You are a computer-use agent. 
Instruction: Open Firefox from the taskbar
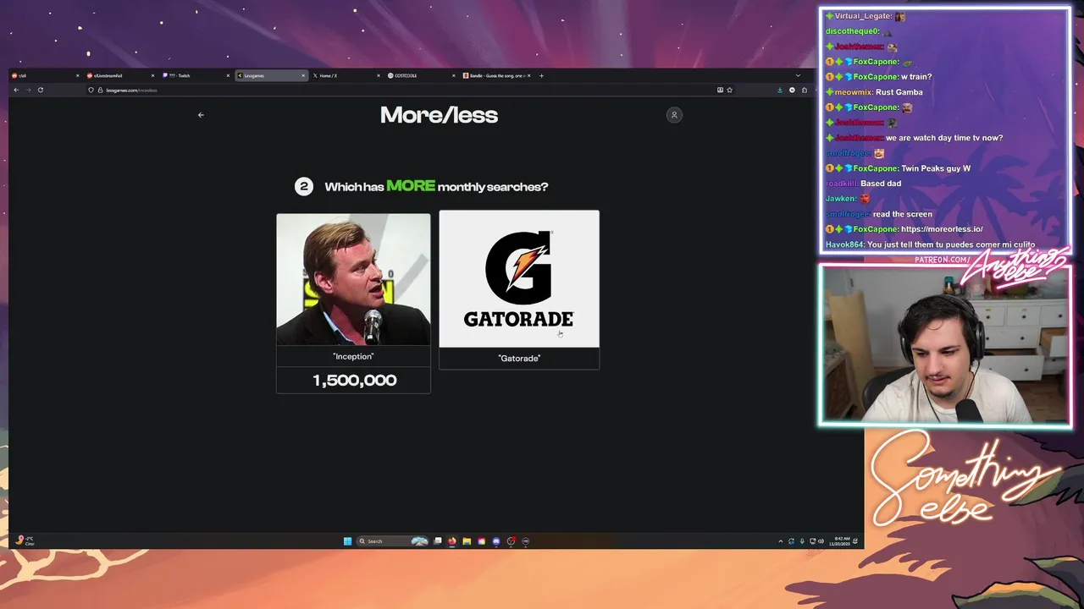click(x=452, y=541)
